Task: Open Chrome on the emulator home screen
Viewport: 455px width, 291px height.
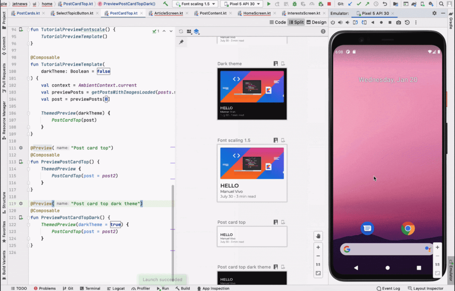Action: [408, 228]
